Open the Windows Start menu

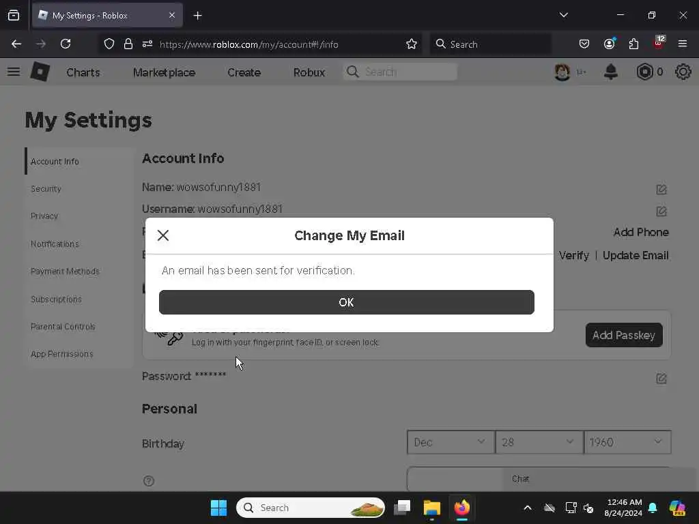(218, 508)
